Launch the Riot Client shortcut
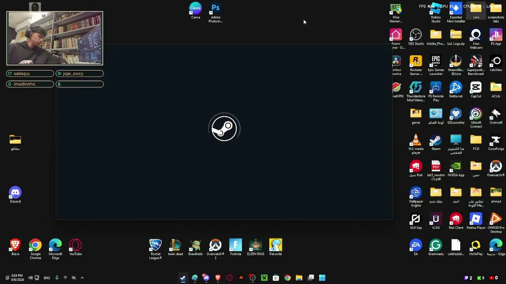The height and width of the screenshot is (284, 506). [x=456, y=222]
